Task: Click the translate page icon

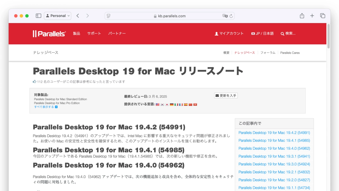Action: tap(225, 16)
